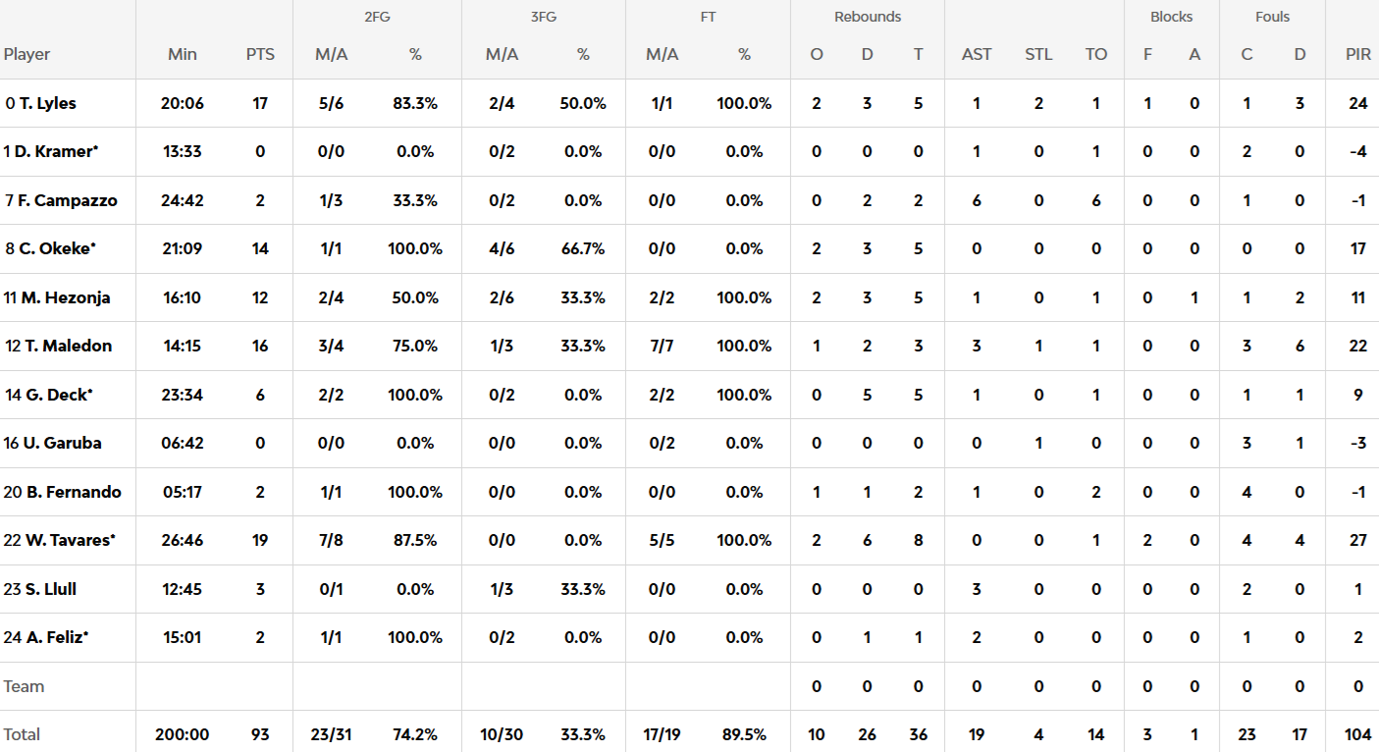
Task: Sort table by the PTS column header
Action: click(x=260, y=55)
